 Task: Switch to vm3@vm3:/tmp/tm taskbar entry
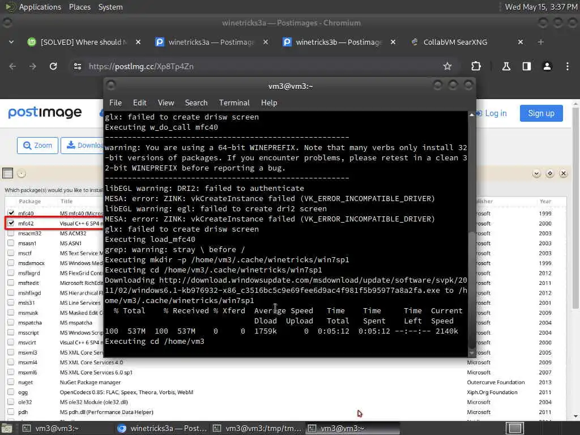click(258, 428)
